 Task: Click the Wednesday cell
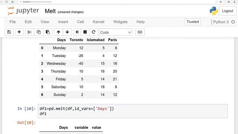click(x=56, y=64)
